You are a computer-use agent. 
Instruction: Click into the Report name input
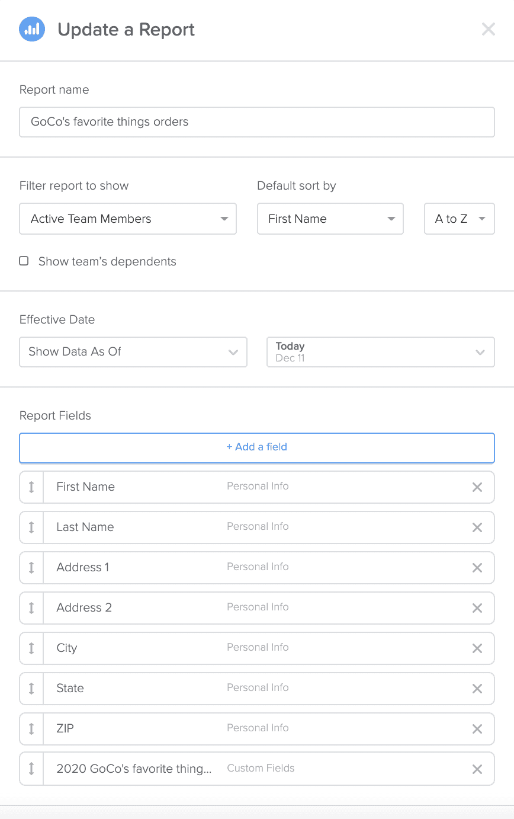(x=257, y=122)
